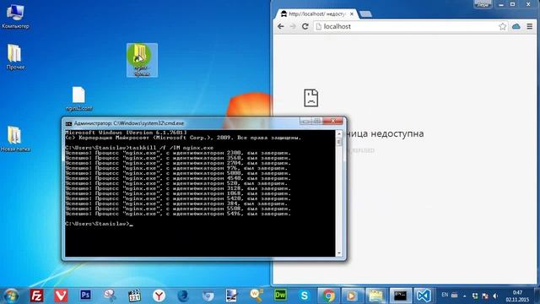Image resolution: width=540 pixels, height=304 pixels.
Task: Open Visual Studio Code from the taskbar
Action: [424, 296]
